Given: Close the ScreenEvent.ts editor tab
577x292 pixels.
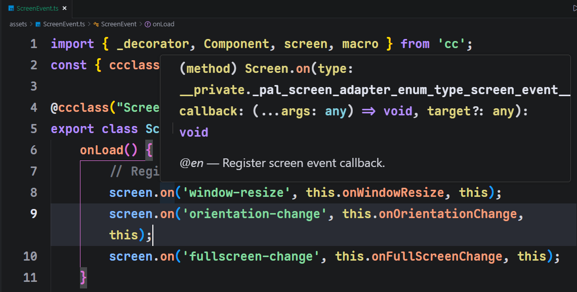Looking at the screenshot, I should coord(64,9).
